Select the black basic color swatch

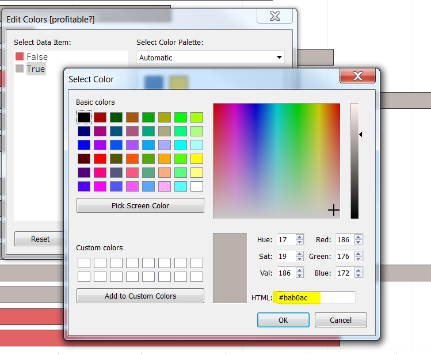(84, 117)
